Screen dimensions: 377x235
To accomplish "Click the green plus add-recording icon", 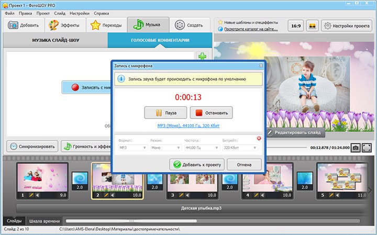I will pyautogui.click(x=203, y=56).
